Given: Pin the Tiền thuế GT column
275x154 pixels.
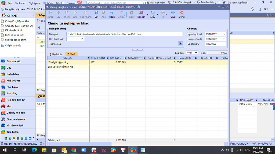Looking at the screenshot, I should (x=125, y=58).
